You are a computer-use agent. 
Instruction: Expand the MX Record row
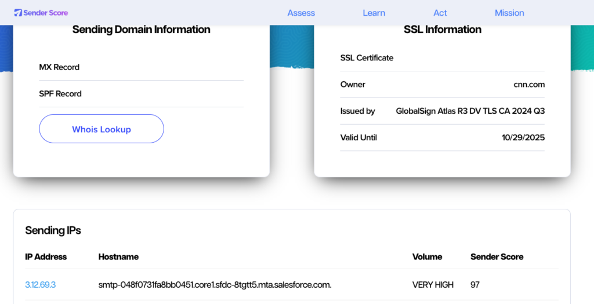[142, 67]
